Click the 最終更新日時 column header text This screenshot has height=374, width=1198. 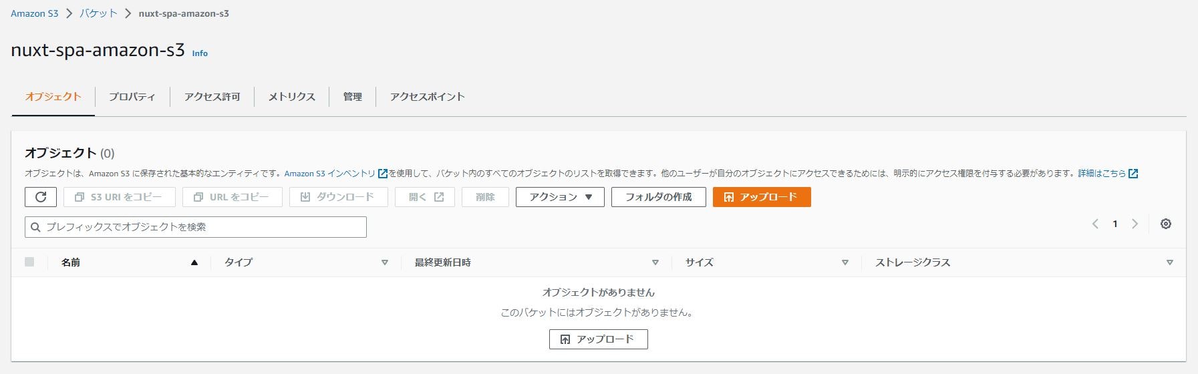pyautogui.click(x=443, y=262)
